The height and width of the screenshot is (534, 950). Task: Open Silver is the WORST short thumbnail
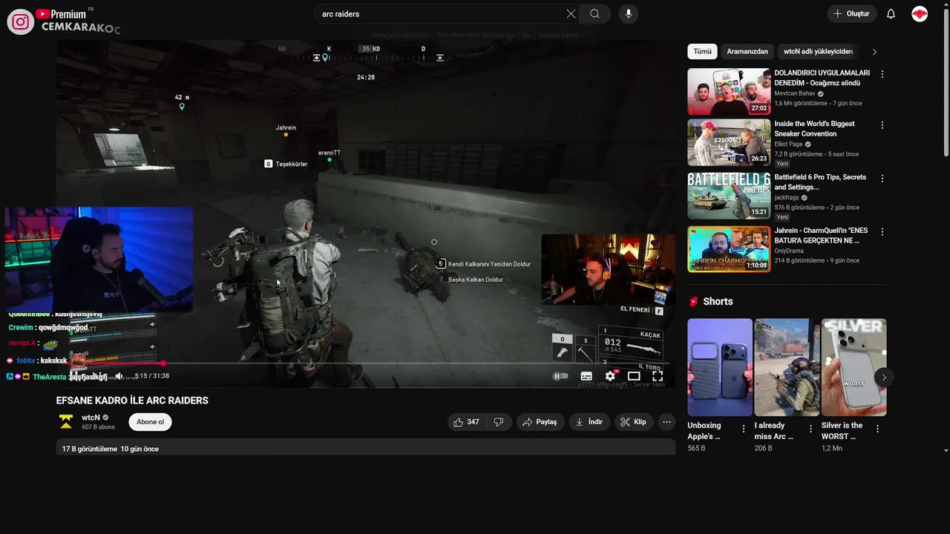coord(854,367)
